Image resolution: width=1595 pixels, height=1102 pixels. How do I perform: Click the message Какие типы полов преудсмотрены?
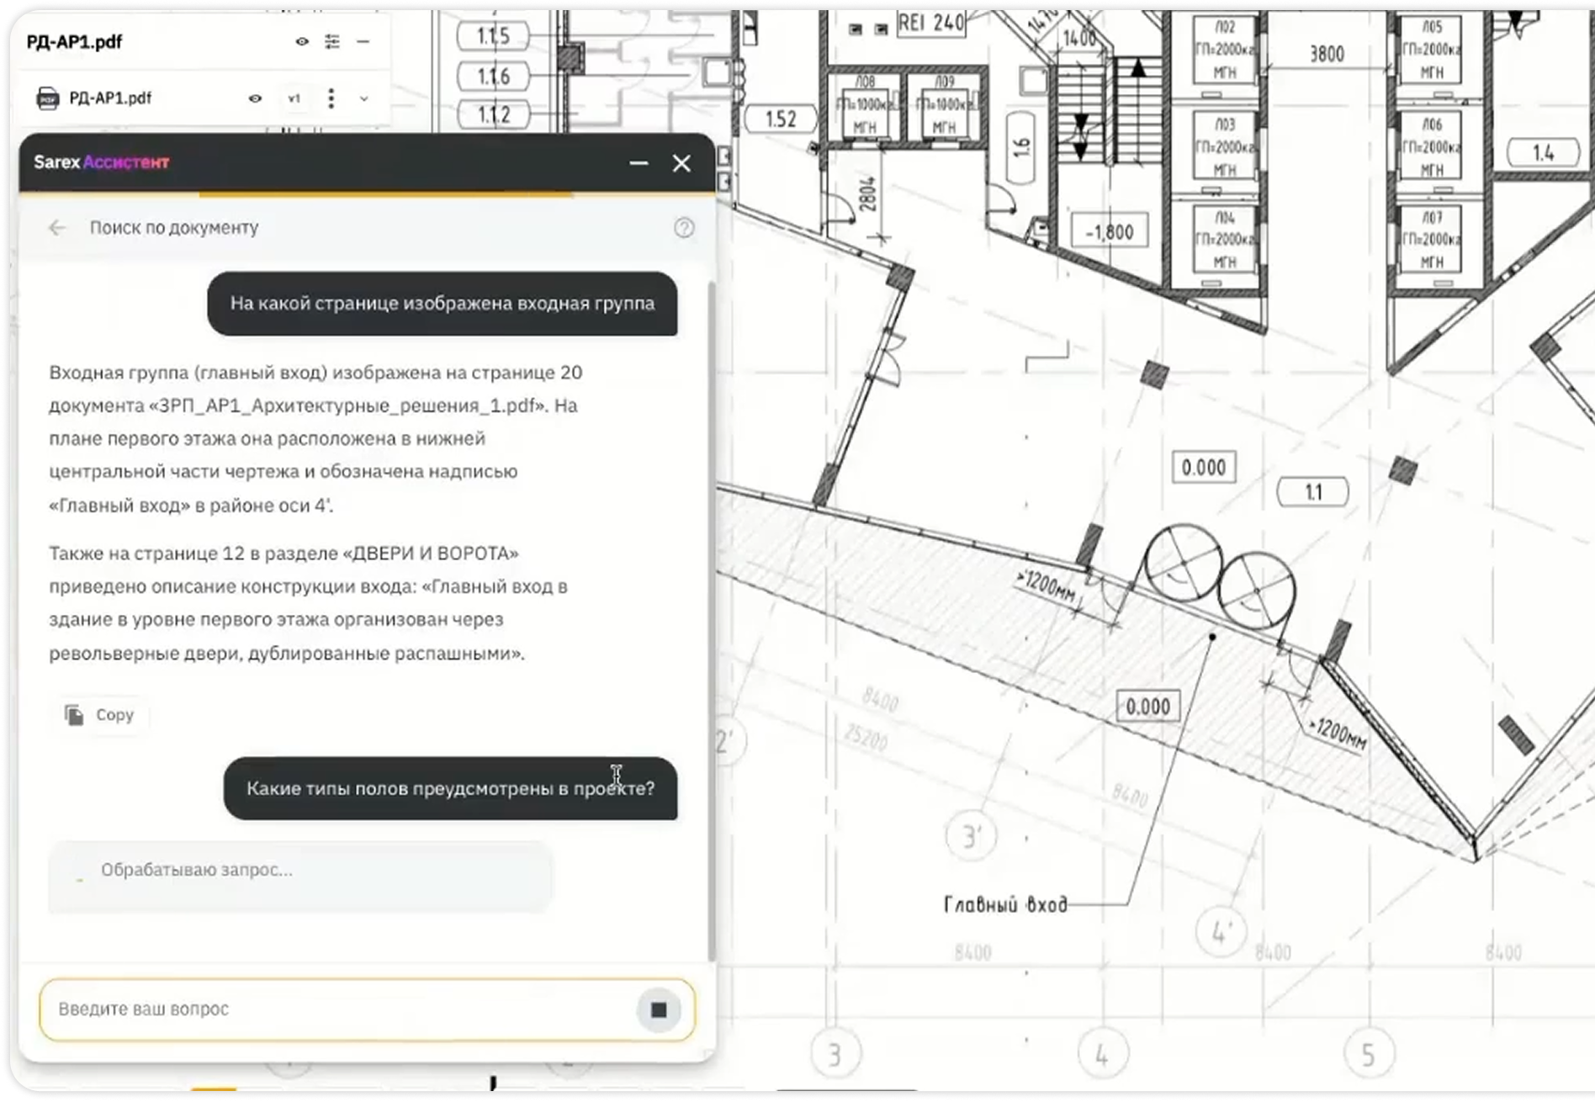click(x=450, y=789)
